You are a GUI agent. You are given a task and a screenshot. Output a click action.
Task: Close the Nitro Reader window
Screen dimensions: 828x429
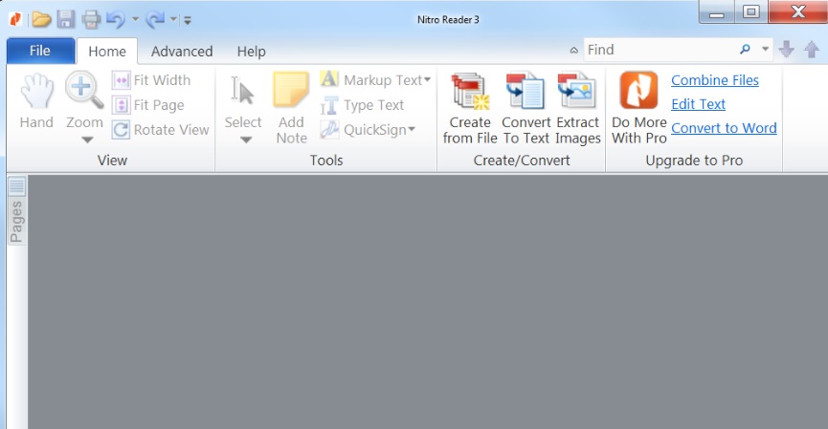pos(798,11)
